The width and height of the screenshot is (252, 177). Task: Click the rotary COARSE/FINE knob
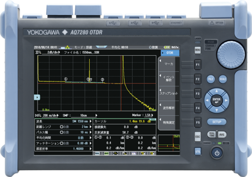tap(231, 55)
